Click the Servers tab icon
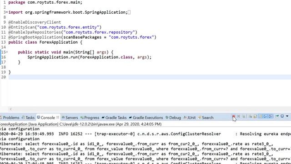The image size is (291, 164). click(63, 118)
